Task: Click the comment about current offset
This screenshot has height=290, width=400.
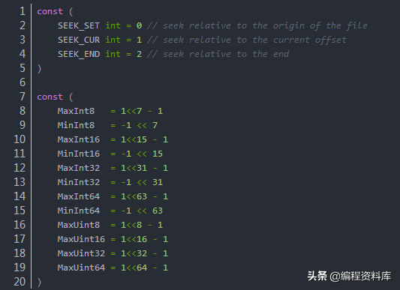Action: coord(247,40)
